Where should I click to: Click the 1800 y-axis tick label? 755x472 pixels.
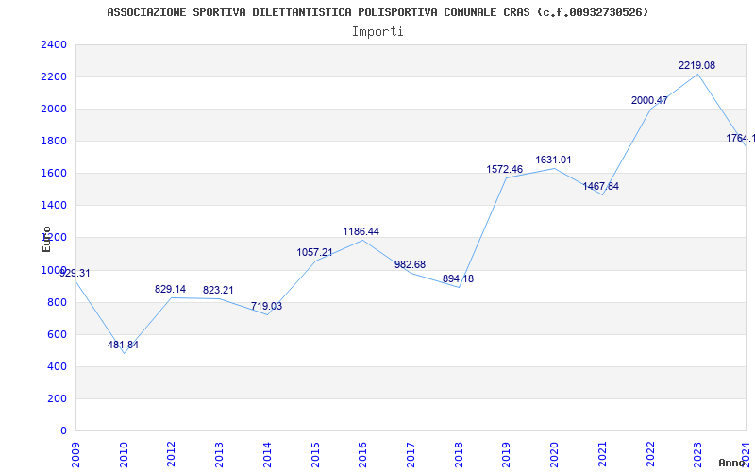54,141
